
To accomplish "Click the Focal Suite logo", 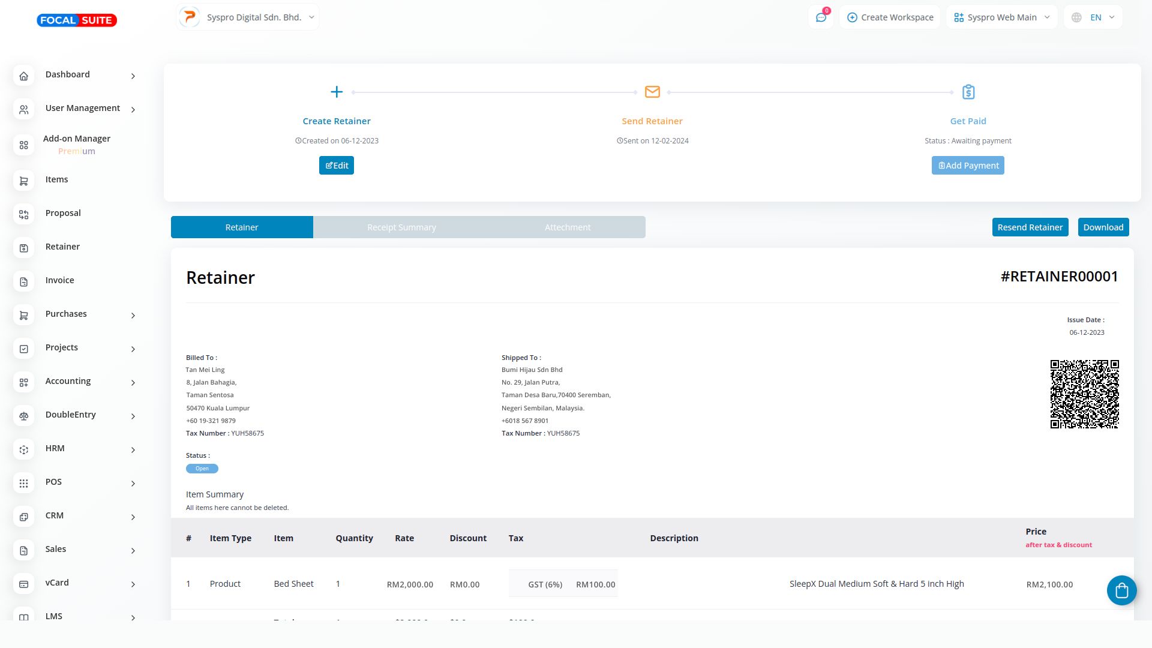I will tap(77, 20).
